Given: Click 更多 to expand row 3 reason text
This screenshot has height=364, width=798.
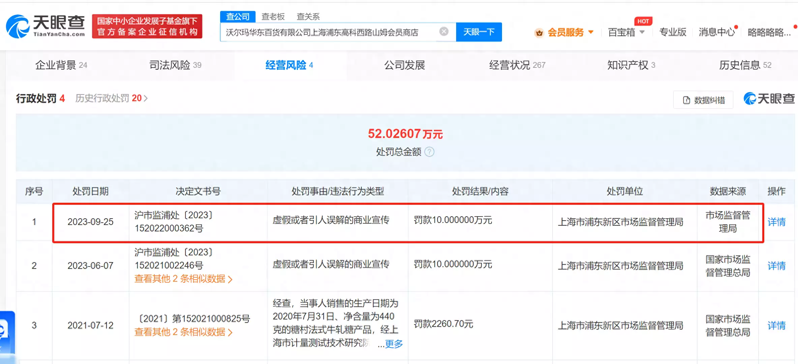Looking at the screenshot, I should coord(394,344).
